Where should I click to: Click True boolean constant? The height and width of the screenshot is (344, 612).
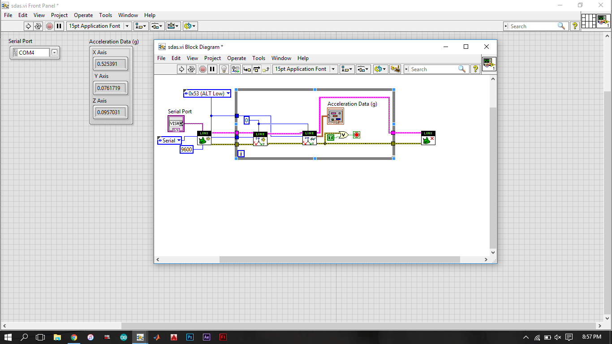point(330,138)
